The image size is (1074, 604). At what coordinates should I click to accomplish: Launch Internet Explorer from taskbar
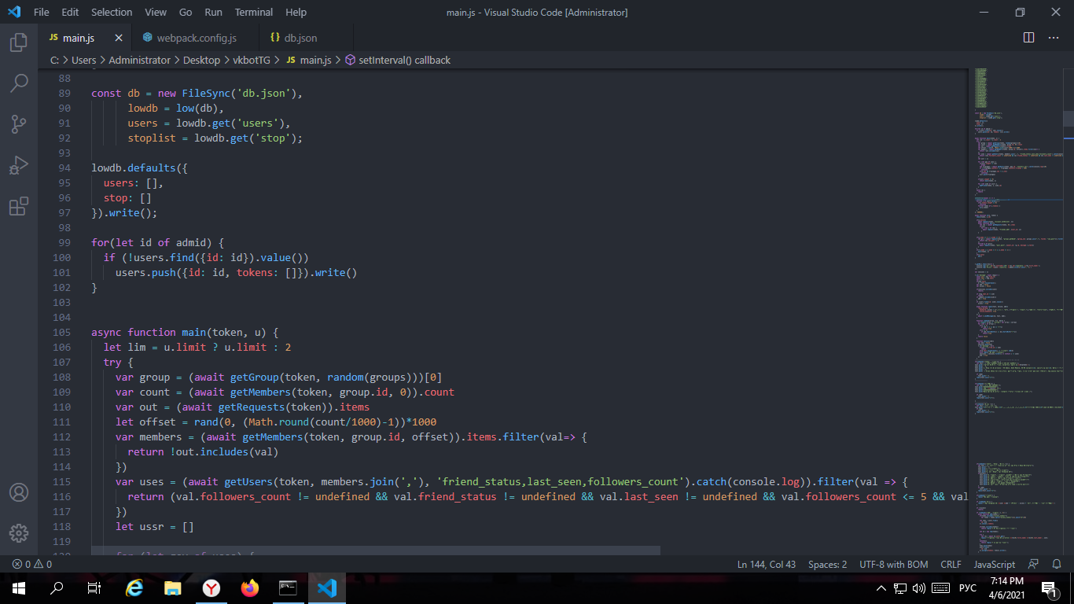(135, 588)
